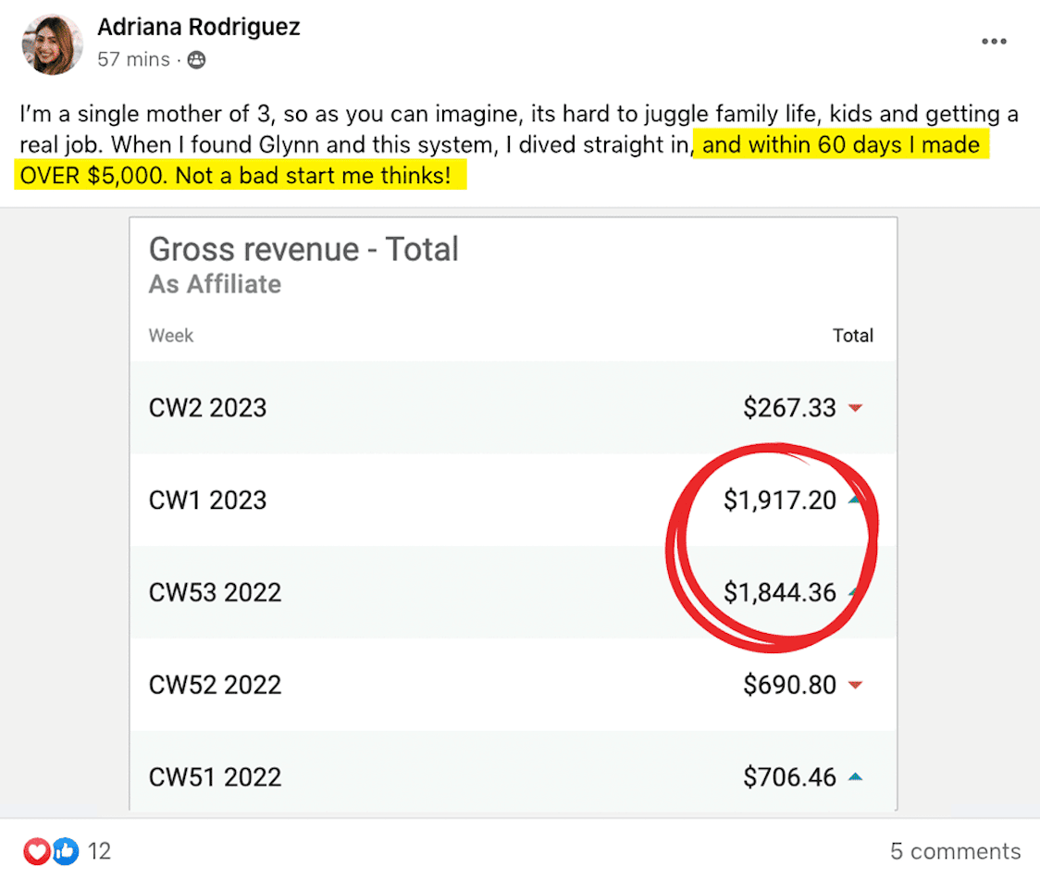This screenshot has width=1040, height=879.
Task: Click the up arrow beside $1,917.20
Action: (854, 501)
